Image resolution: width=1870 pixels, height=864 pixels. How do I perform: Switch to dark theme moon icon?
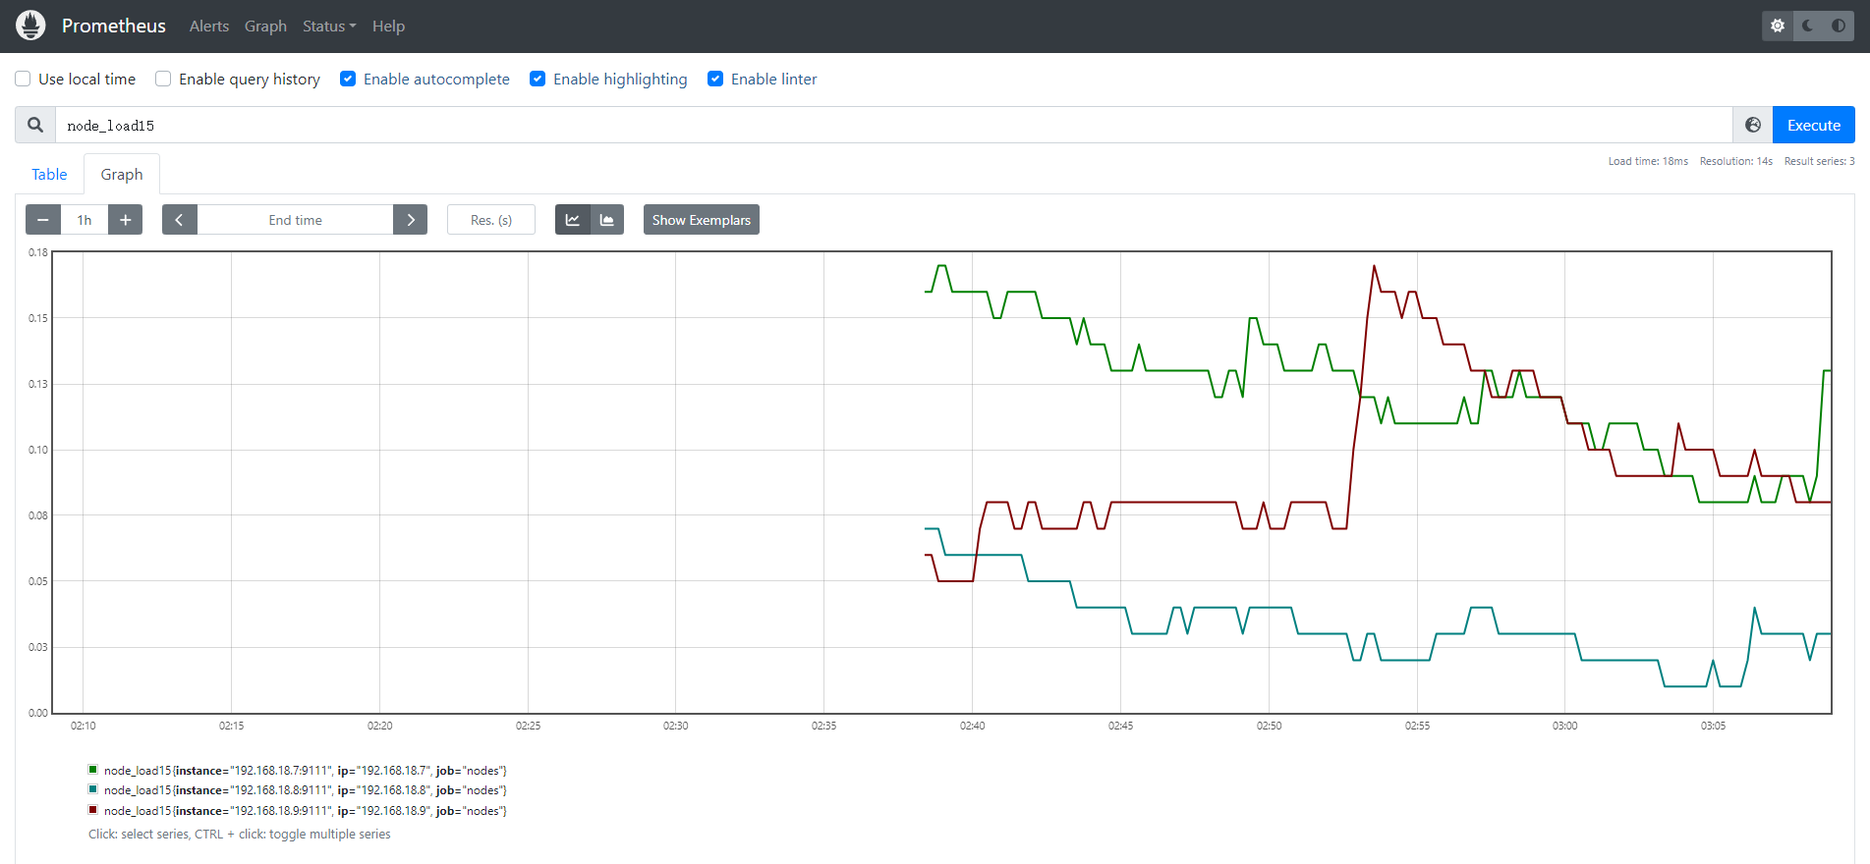tap(1808, 26)
